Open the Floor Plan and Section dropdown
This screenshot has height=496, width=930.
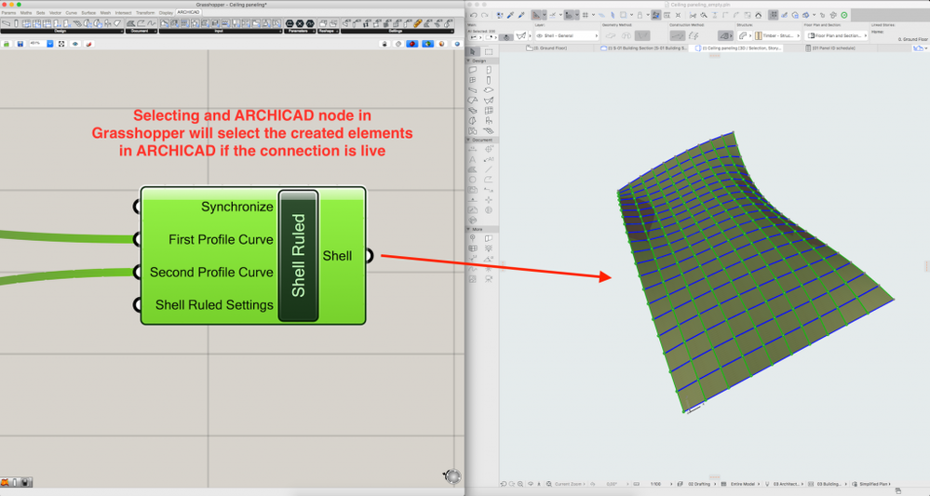[x=836, y=35]
